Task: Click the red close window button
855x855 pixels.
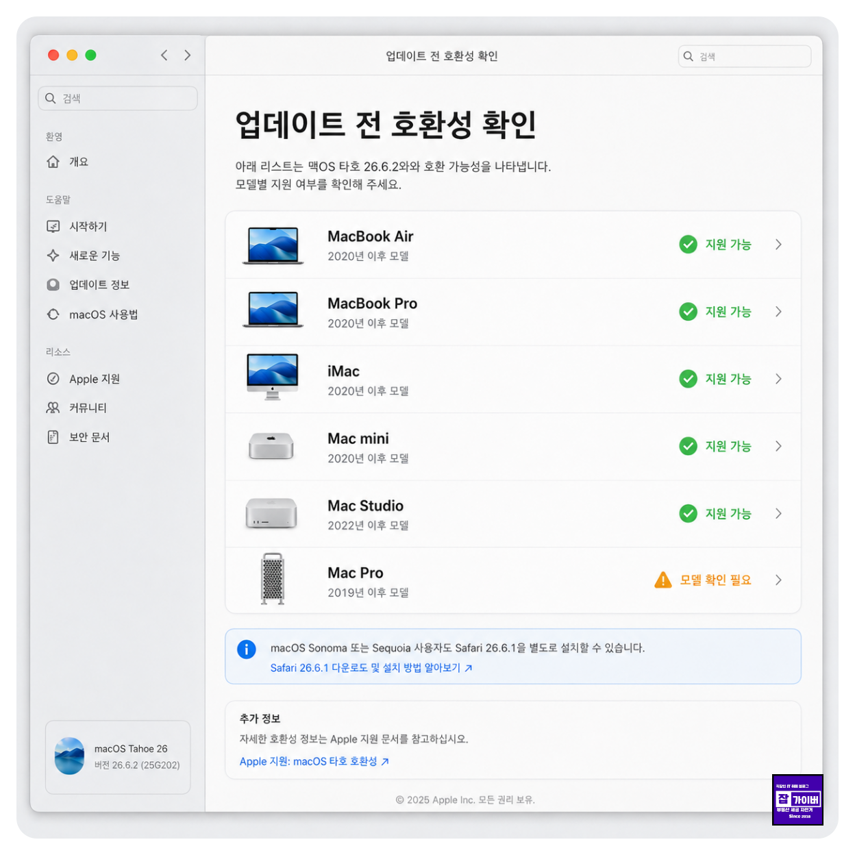Action: click(53, 55)
